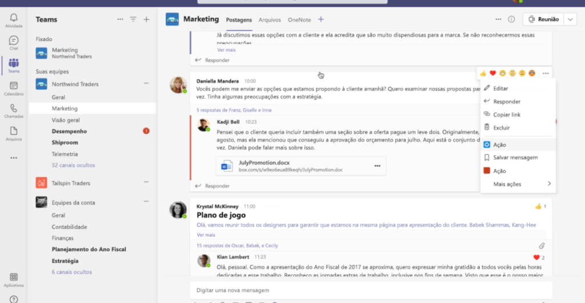
Task: React with red heart emoji
Action: [x=493, y=73]
